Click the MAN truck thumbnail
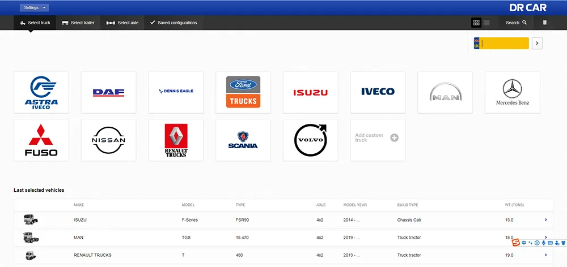 [x=31, y=238]
